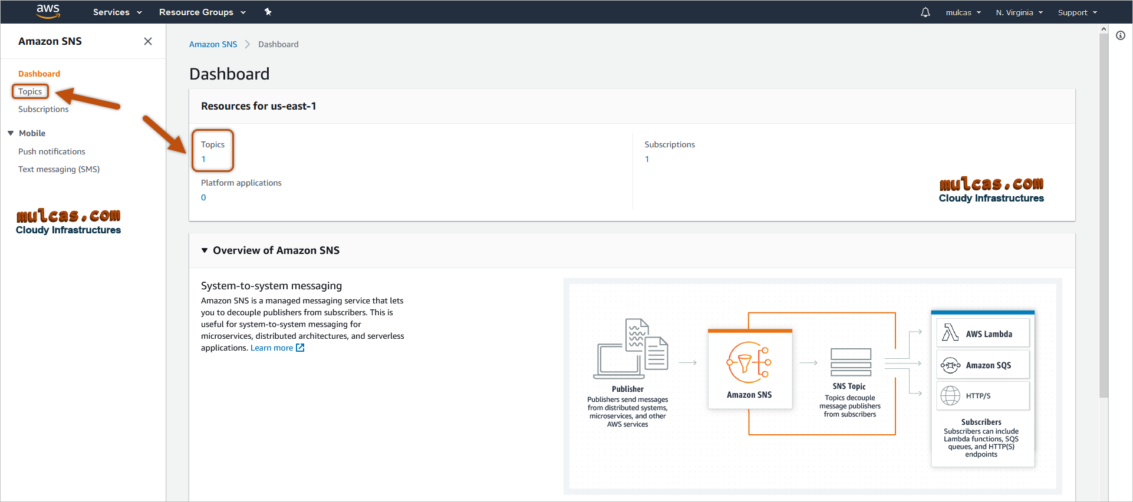
Task: Expand the Resource Groups dropdown
Action: [x=202, y=12]
